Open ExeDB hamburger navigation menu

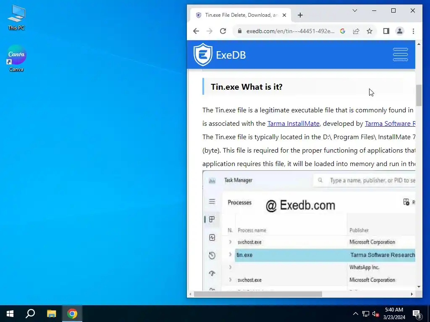tap(400, 55)
